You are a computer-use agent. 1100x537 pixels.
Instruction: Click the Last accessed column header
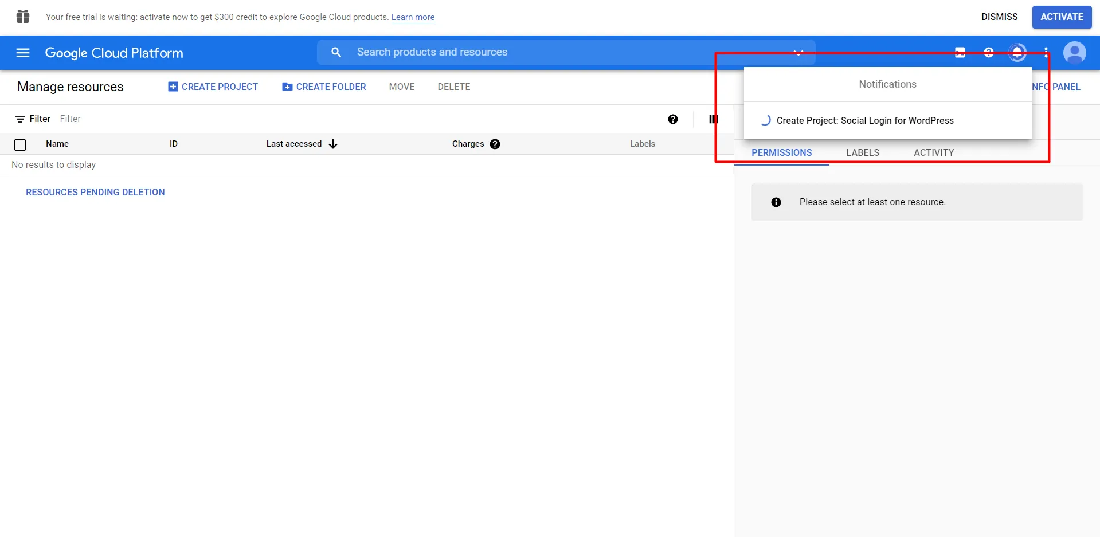[x=294, y=144]
